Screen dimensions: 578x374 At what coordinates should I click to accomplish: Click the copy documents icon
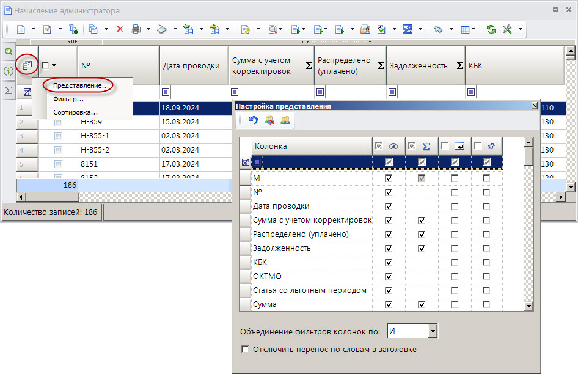tap(93, 29)
